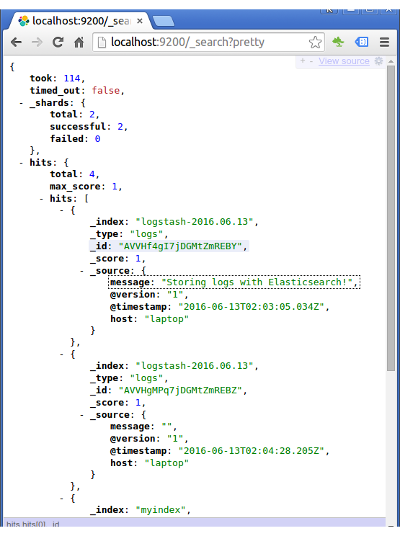Screen dimensions: 400x536
Task: Click the View source link
Action: click(x=344, y=61)
